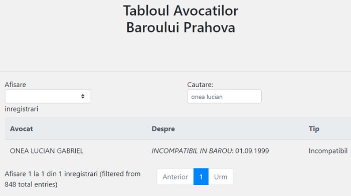Select page 1 in pagination

coord(201,176)
